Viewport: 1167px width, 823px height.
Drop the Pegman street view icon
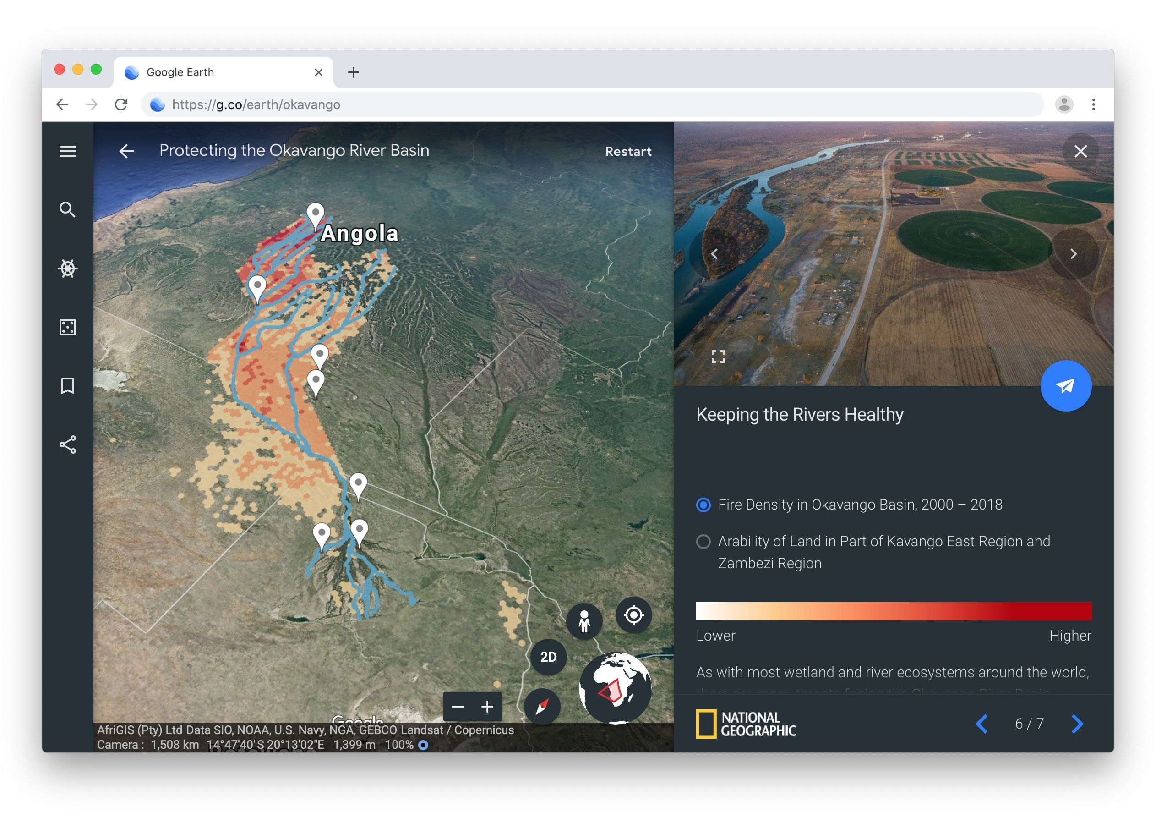584,621
